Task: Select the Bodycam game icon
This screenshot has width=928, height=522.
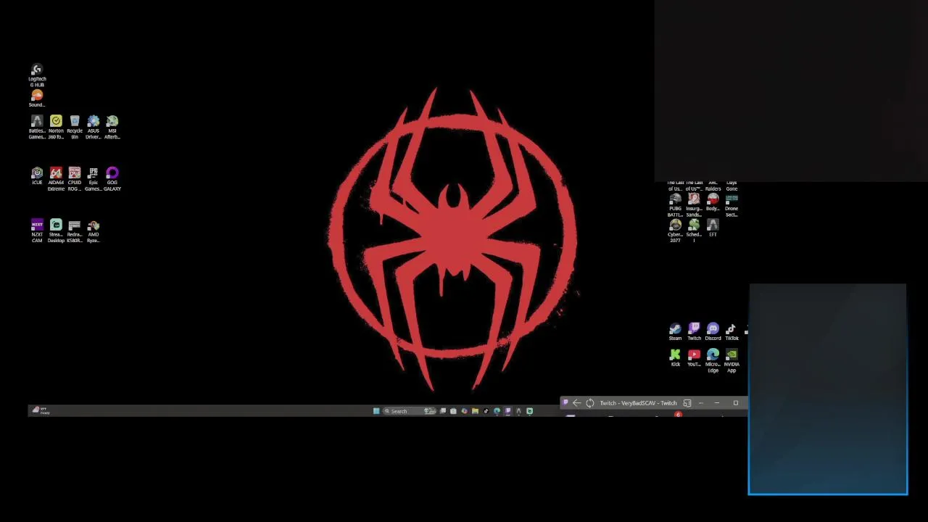Action: click(713, 202)
